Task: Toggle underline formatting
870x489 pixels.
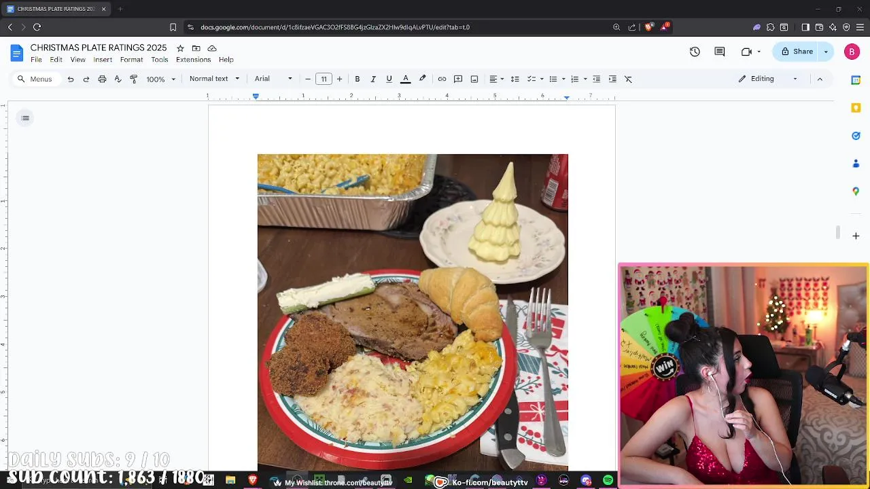Action: [x=389, y=79]
